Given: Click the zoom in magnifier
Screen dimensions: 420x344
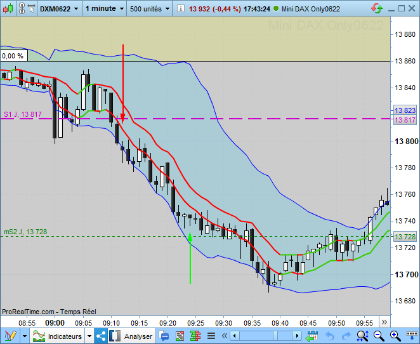Looking at the screenshot, I should point(395,335).
